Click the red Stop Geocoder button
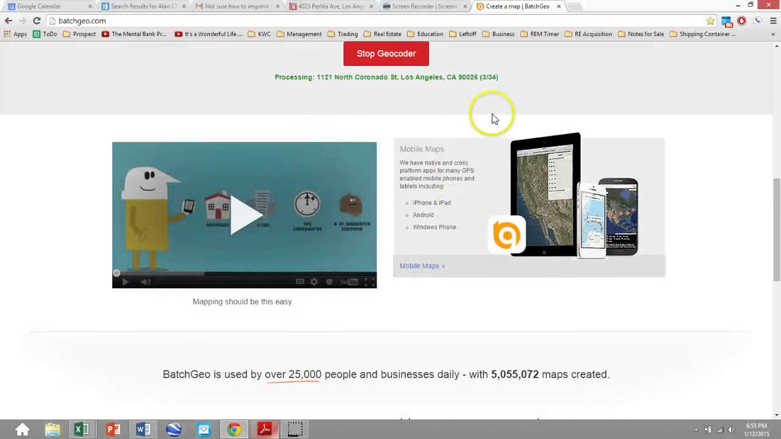The image size is (781, 439). [386, 54]
